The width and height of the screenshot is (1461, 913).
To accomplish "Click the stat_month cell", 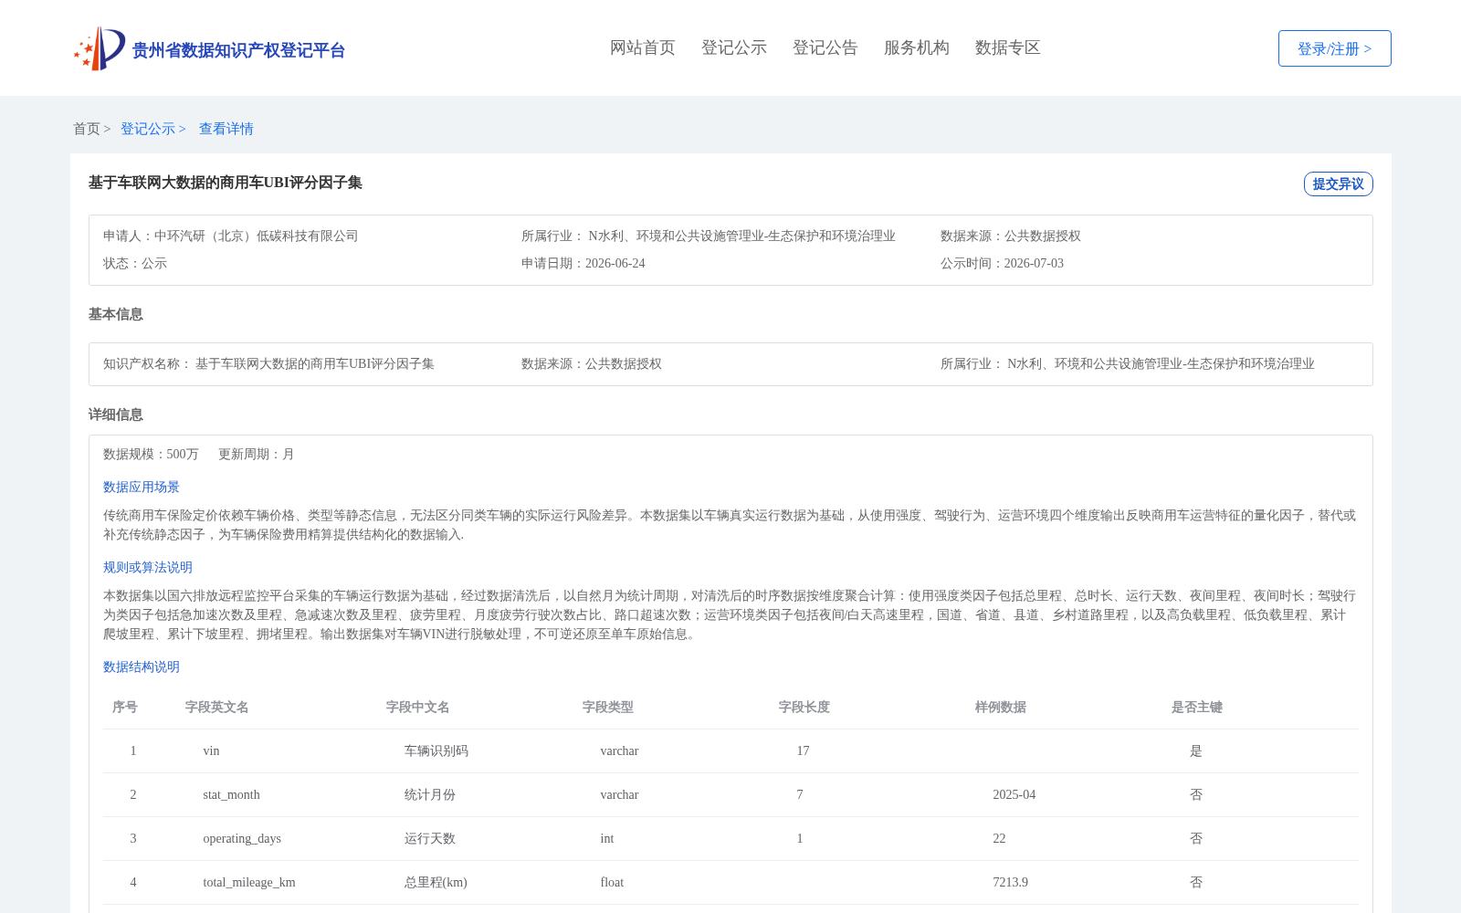I will pos(231,794).
